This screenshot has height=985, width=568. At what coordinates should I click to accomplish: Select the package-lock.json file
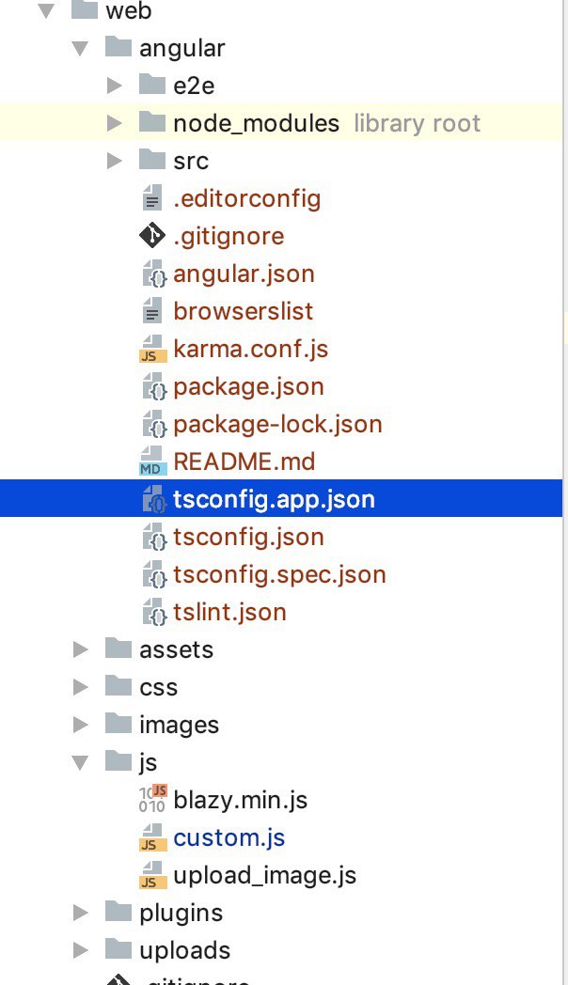pyautogui.click(x=277, y=424)
